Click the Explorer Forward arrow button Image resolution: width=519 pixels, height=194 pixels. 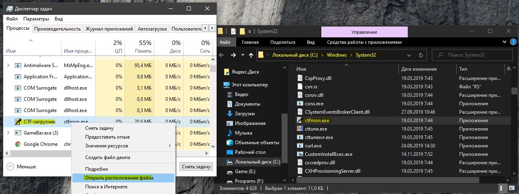[x=233, y=55]
